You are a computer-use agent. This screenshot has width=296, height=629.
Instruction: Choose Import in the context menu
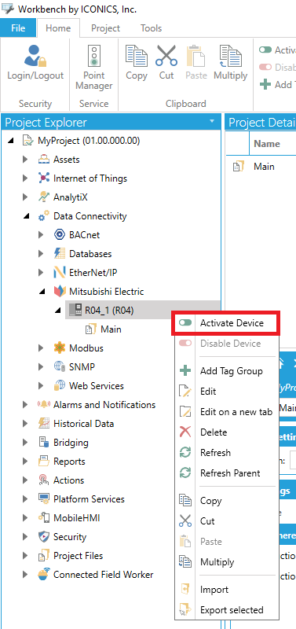coord(226,590)
